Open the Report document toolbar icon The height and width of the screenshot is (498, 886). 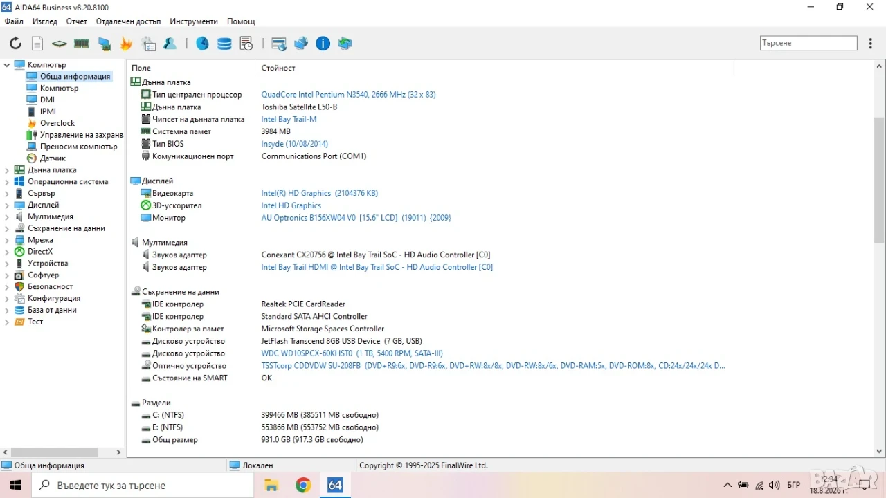coord(37,44)
